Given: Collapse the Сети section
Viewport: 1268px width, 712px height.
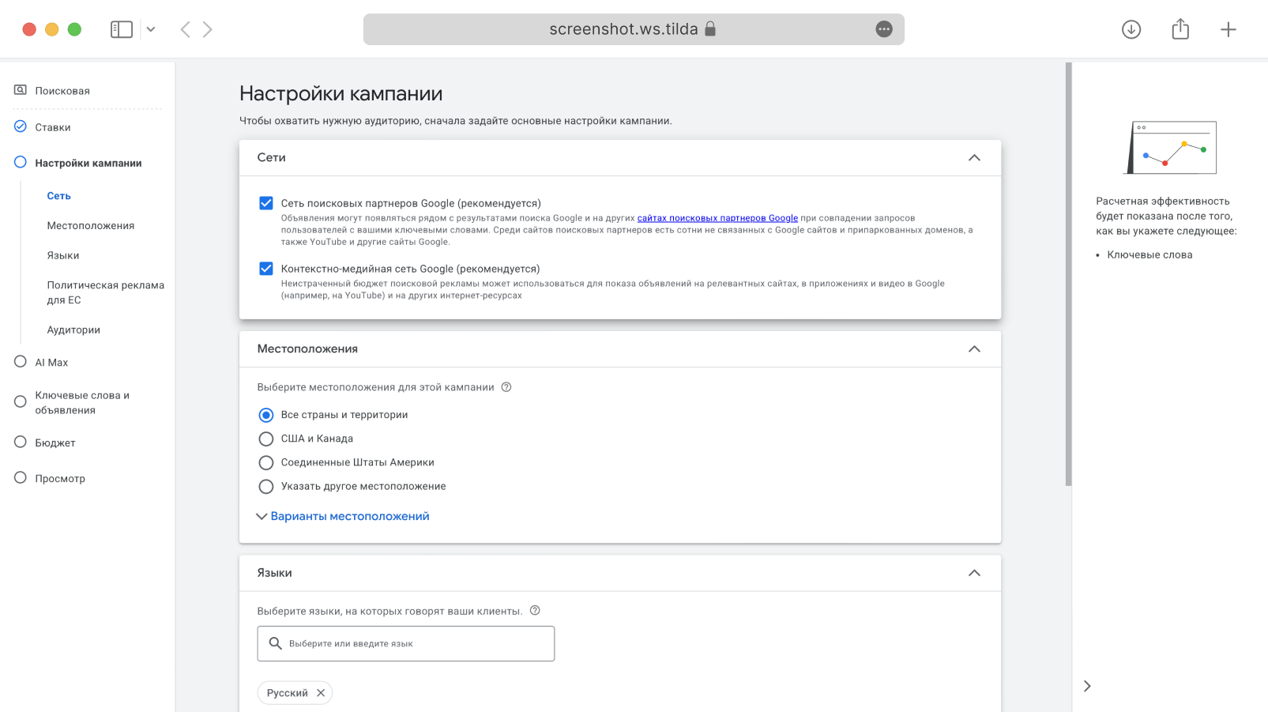Looking at the screenshot, I should point(974,158).
